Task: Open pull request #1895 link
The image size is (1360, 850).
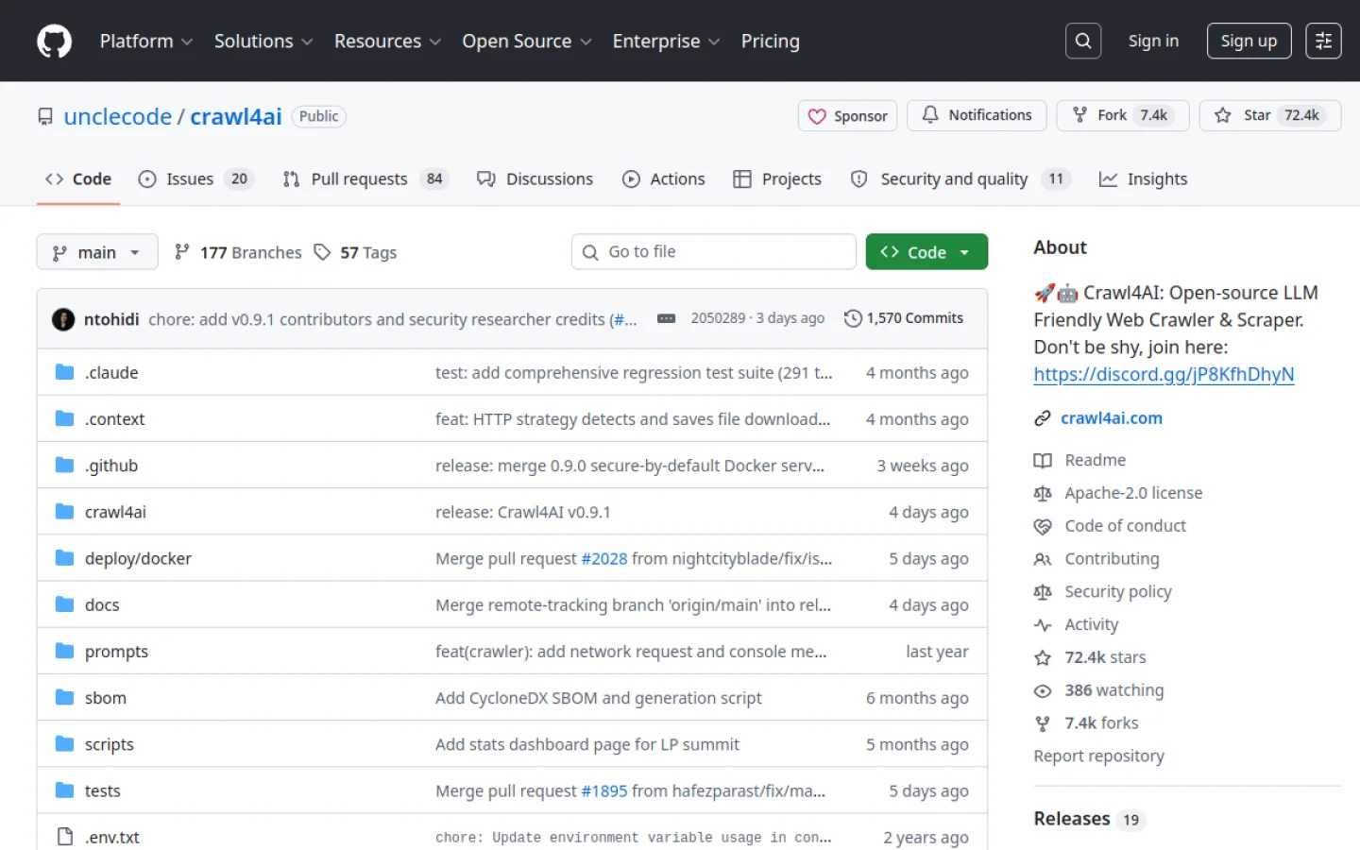Action: [x=604, y=790]
